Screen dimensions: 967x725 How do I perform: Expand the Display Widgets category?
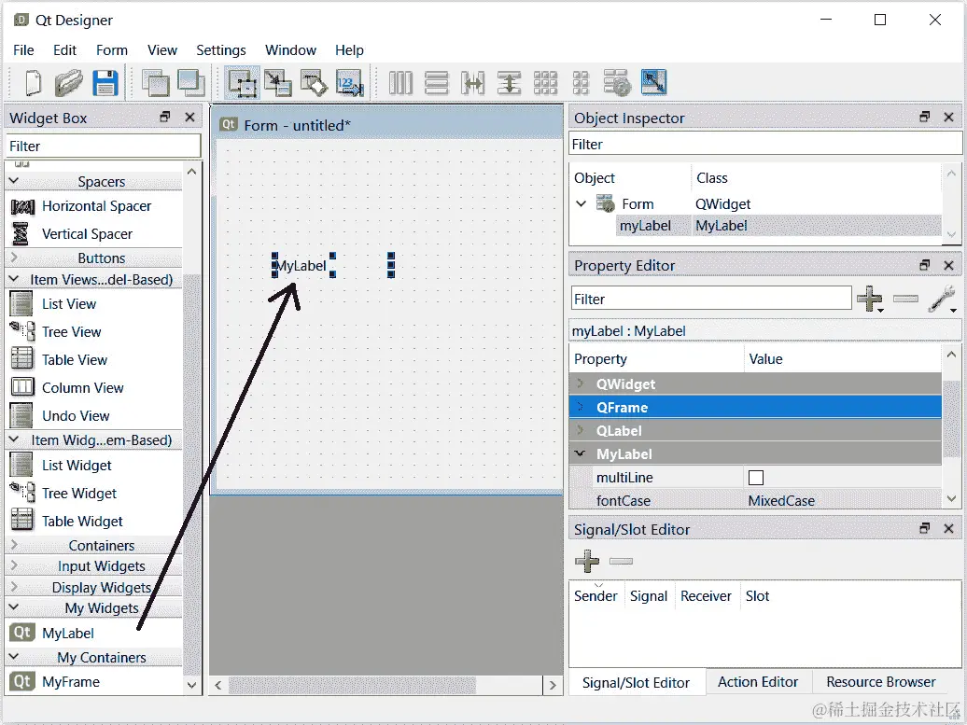(x=14, y=587)
